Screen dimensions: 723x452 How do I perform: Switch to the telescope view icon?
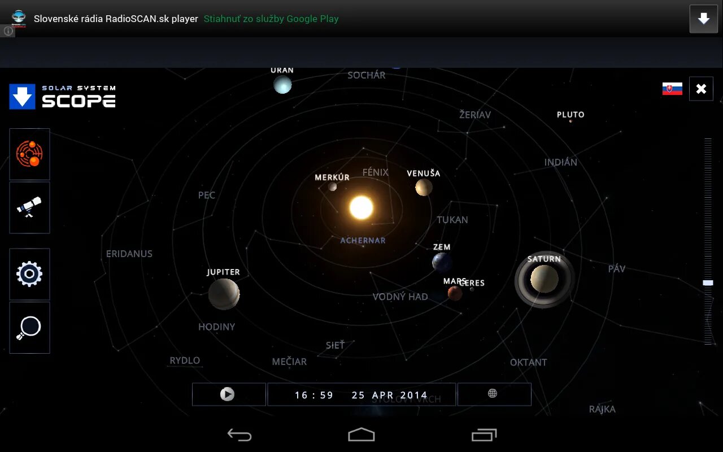[29, 207]
